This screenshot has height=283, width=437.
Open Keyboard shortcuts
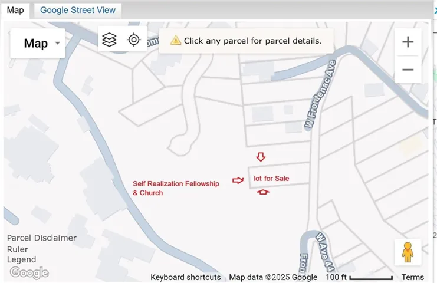(185, 277)
